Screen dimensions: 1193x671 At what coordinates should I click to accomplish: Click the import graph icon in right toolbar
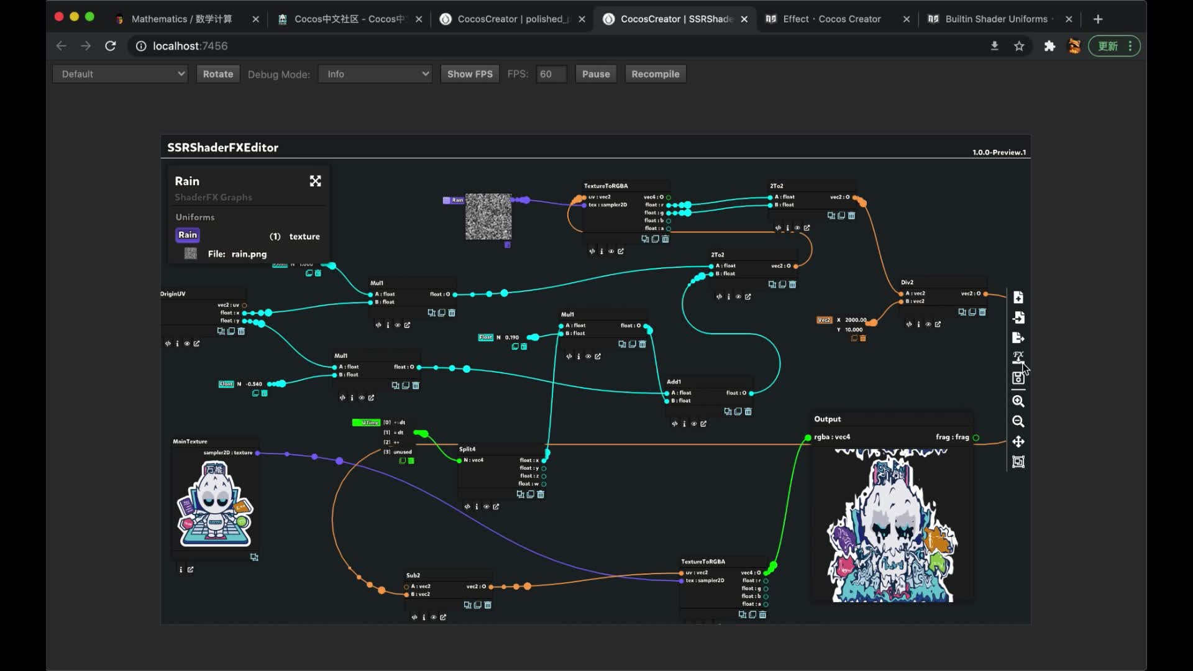click(1018, 317)
